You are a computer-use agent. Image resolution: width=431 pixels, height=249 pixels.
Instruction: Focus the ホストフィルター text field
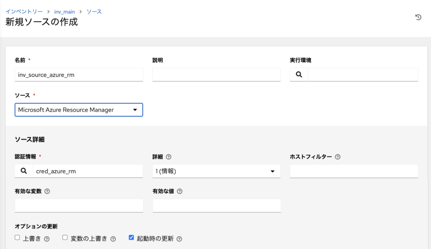(x=354, y=171)
